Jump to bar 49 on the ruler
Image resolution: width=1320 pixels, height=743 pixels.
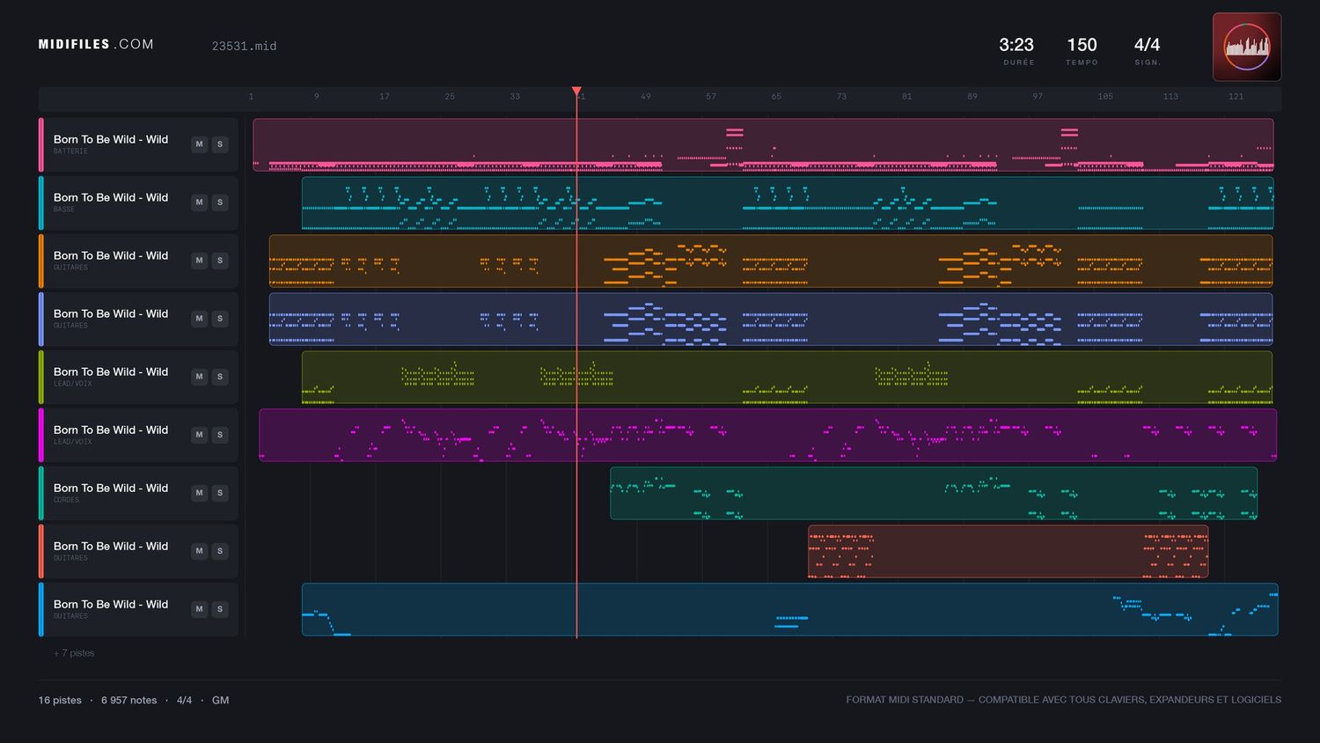click(646, 97)
